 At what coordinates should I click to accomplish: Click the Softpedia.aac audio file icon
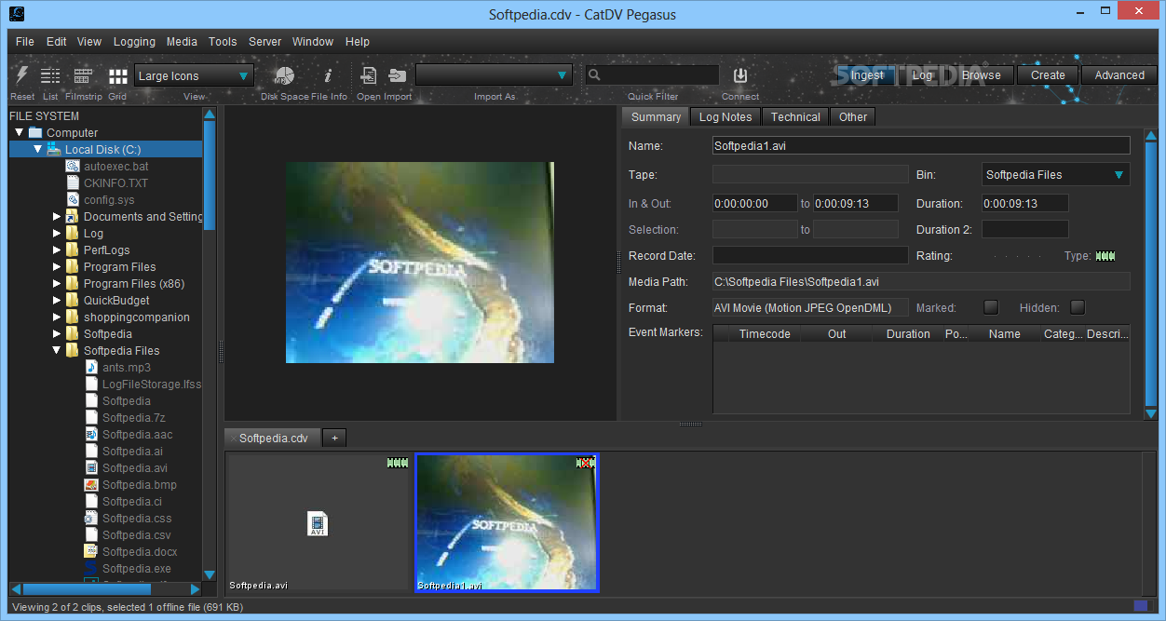pos(91,434)
